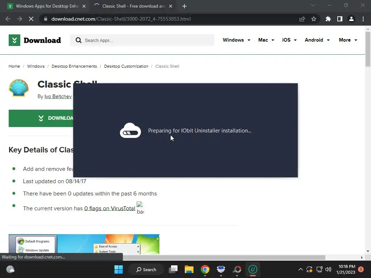Image resolution: width=371 pixels, height=278 pixels.
Task: Expand the More navigation dropdown
Action: 348,40
